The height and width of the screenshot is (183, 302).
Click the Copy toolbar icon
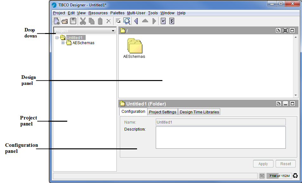[x=92, y=21]
